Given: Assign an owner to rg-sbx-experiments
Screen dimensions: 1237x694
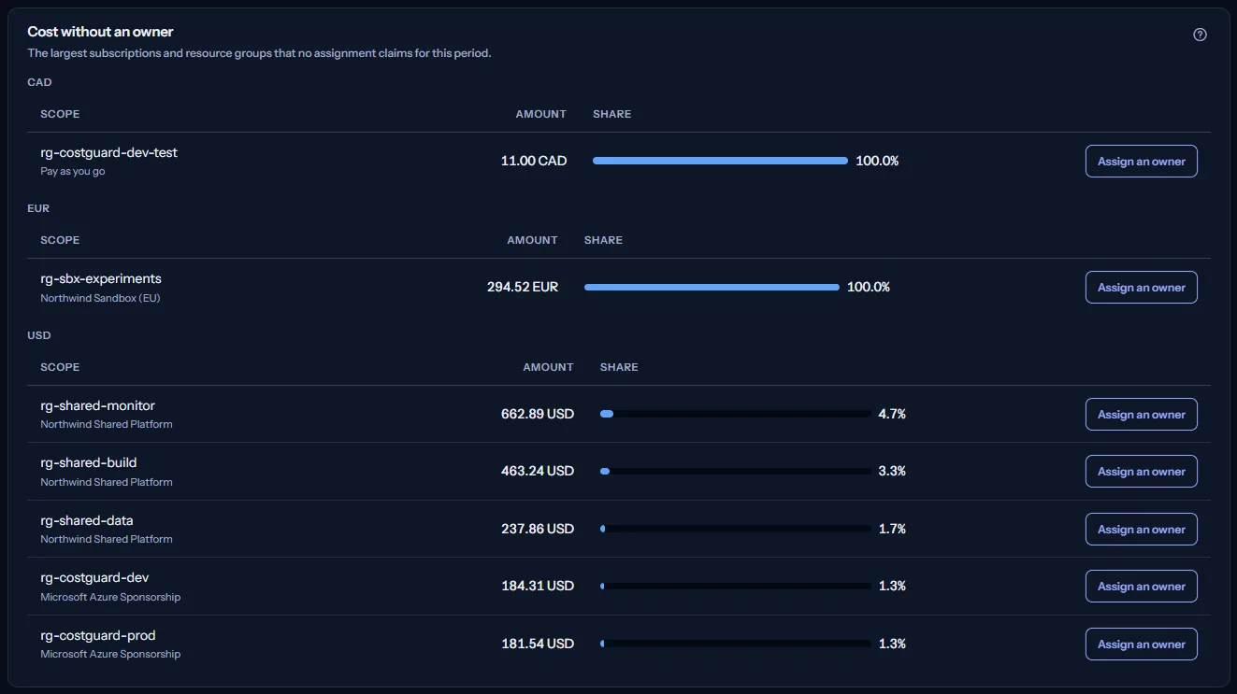Looking at the screenshot, I should point(1142,288).
